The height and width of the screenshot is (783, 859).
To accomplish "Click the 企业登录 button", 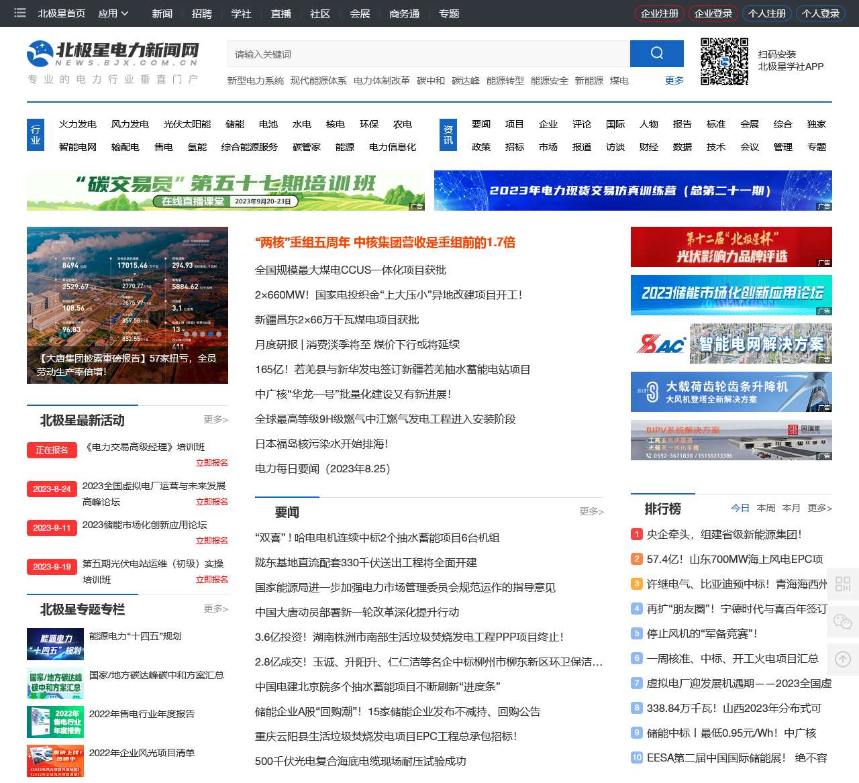I will pyautogui.click(x=713, y=13).
